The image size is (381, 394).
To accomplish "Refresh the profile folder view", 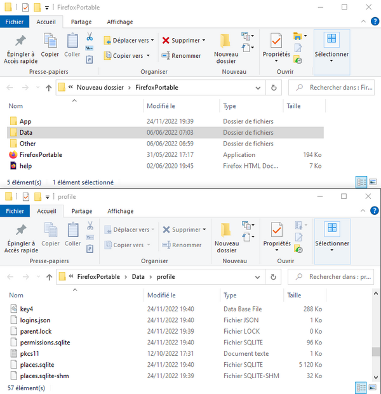I will [273, 277].
